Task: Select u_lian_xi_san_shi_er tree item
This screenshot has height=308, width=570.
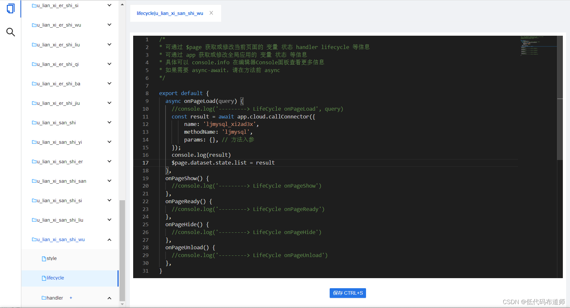Action: (x=57, y=162)
